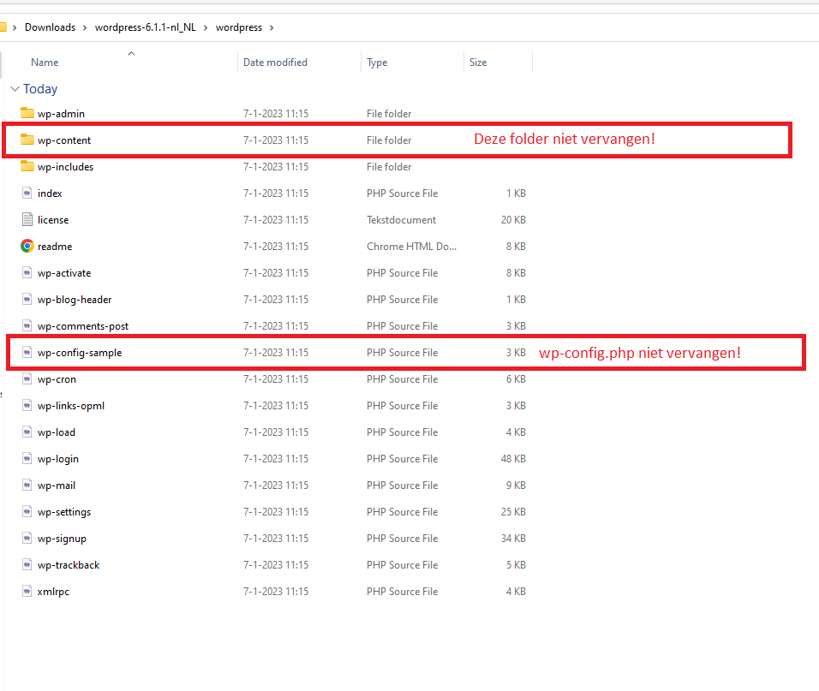Click the wp-cron file icon
819x691 pixels.
coord(27,379)
